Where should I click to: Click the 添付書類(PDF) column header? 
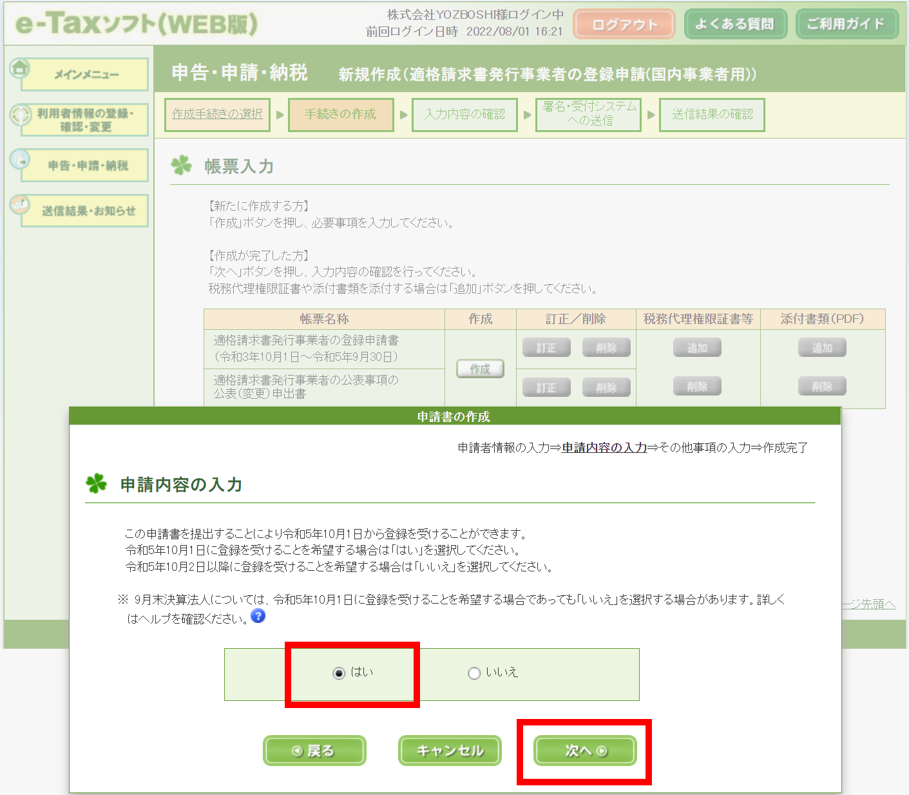tap(823, 319)
